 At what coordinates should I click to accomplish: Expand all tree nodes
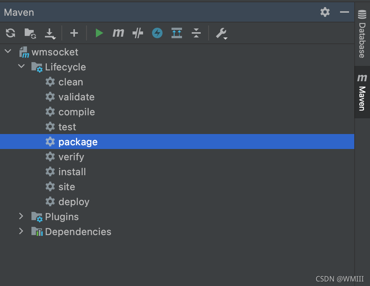pos(177,33)
